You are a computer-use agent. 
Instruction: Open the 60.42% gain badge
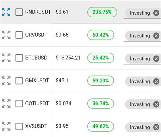101,35
